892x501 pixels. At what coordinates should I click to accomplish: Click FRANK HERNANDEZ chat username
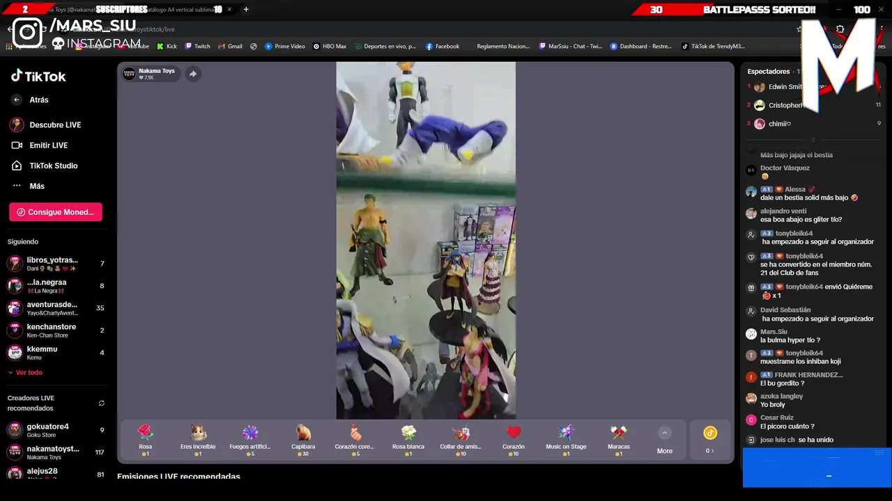pyautogui.click(x=808, y=375)
